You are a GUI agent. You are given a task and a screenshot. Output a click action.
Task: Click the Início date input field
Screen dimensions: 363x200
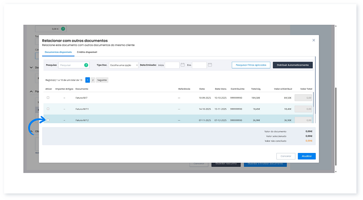tap(172, 65)
